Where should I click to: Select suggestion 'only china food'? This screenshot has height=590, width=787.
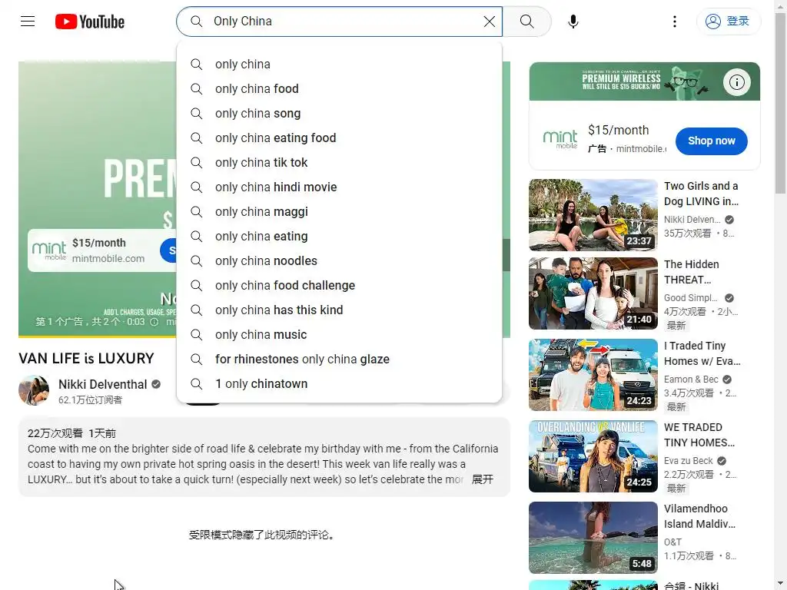tap(339, 89)
